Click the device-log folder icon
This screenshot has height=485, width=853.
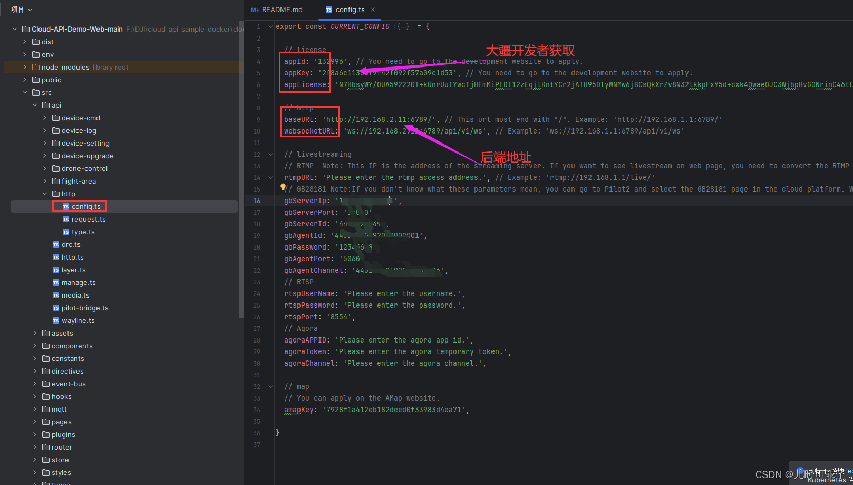pyautogui.click(x=56, y=130)
